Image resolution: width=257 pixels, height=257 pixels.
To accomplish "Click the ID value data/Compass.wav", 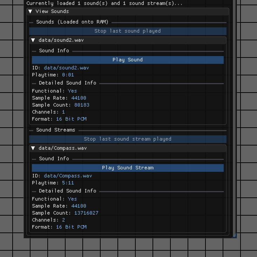I will 68,176.
